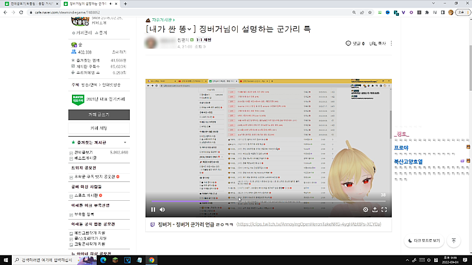The height and width of the screenshot is (265, 472).
Task: Open the clips.twitch.tv clip link
Action: 308,224
